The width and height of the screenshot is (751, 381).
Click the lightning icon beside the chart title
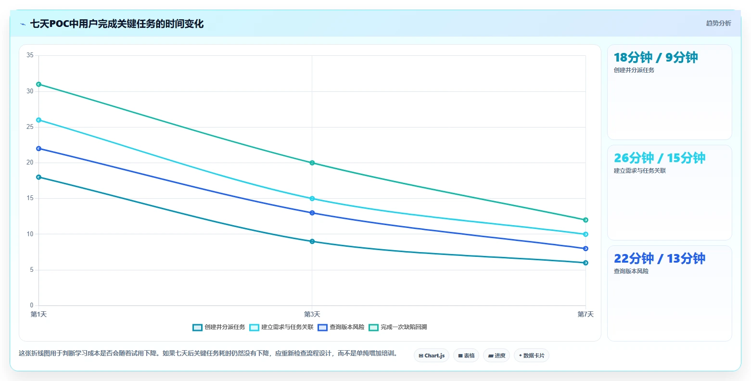click(23, 24)
